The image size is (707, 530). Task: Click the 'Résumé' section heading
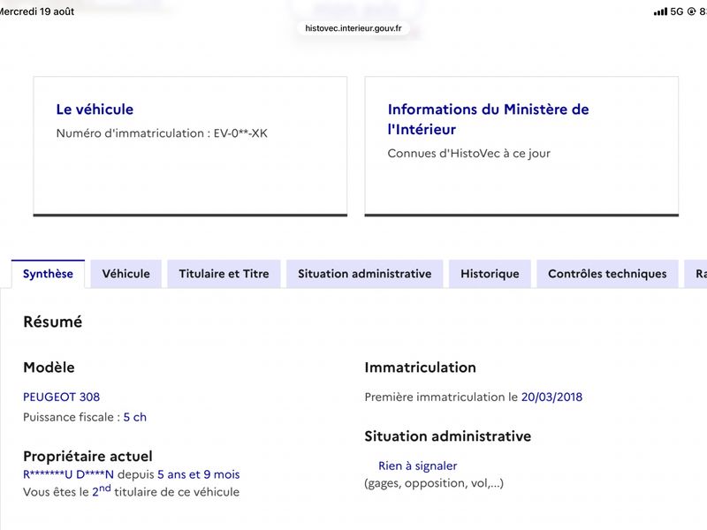pyautogui.click(x=53, y=322)
